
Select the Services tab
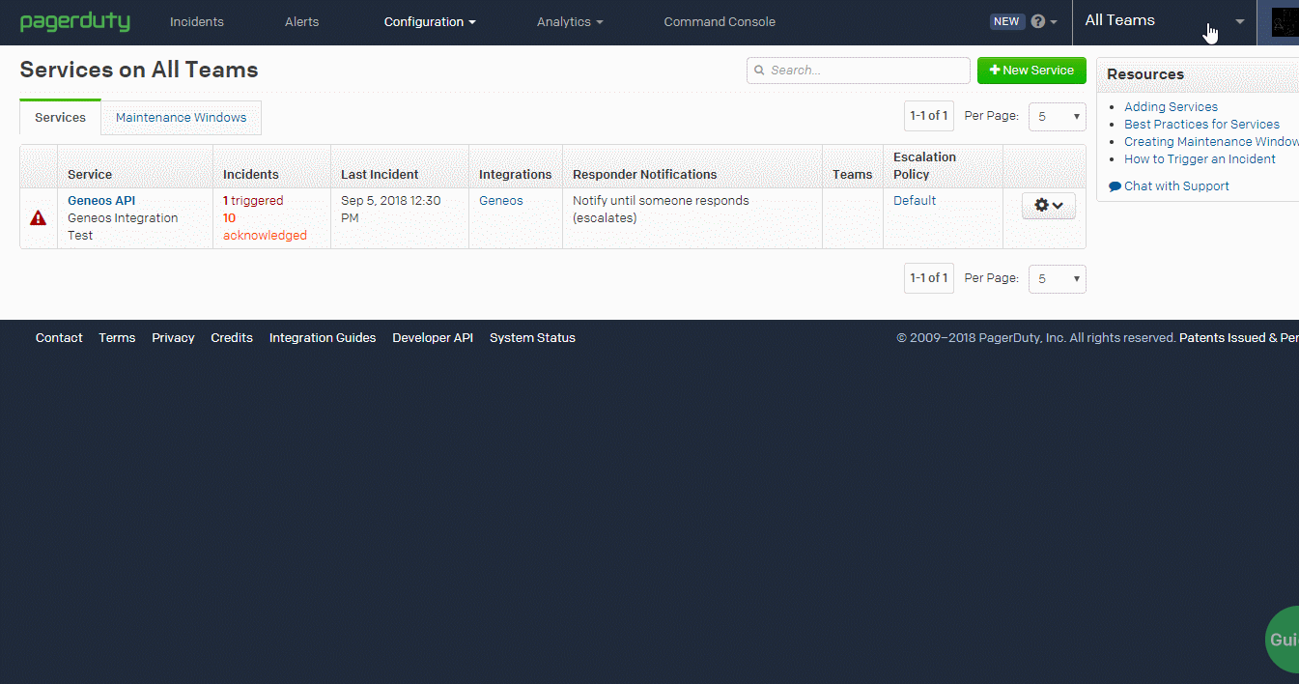tap(60, 117)
